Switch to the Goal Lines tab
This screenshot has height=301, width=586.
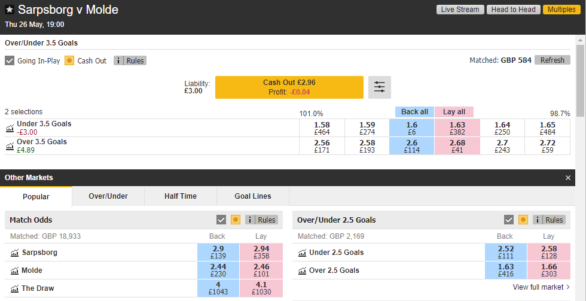point(253,196)
